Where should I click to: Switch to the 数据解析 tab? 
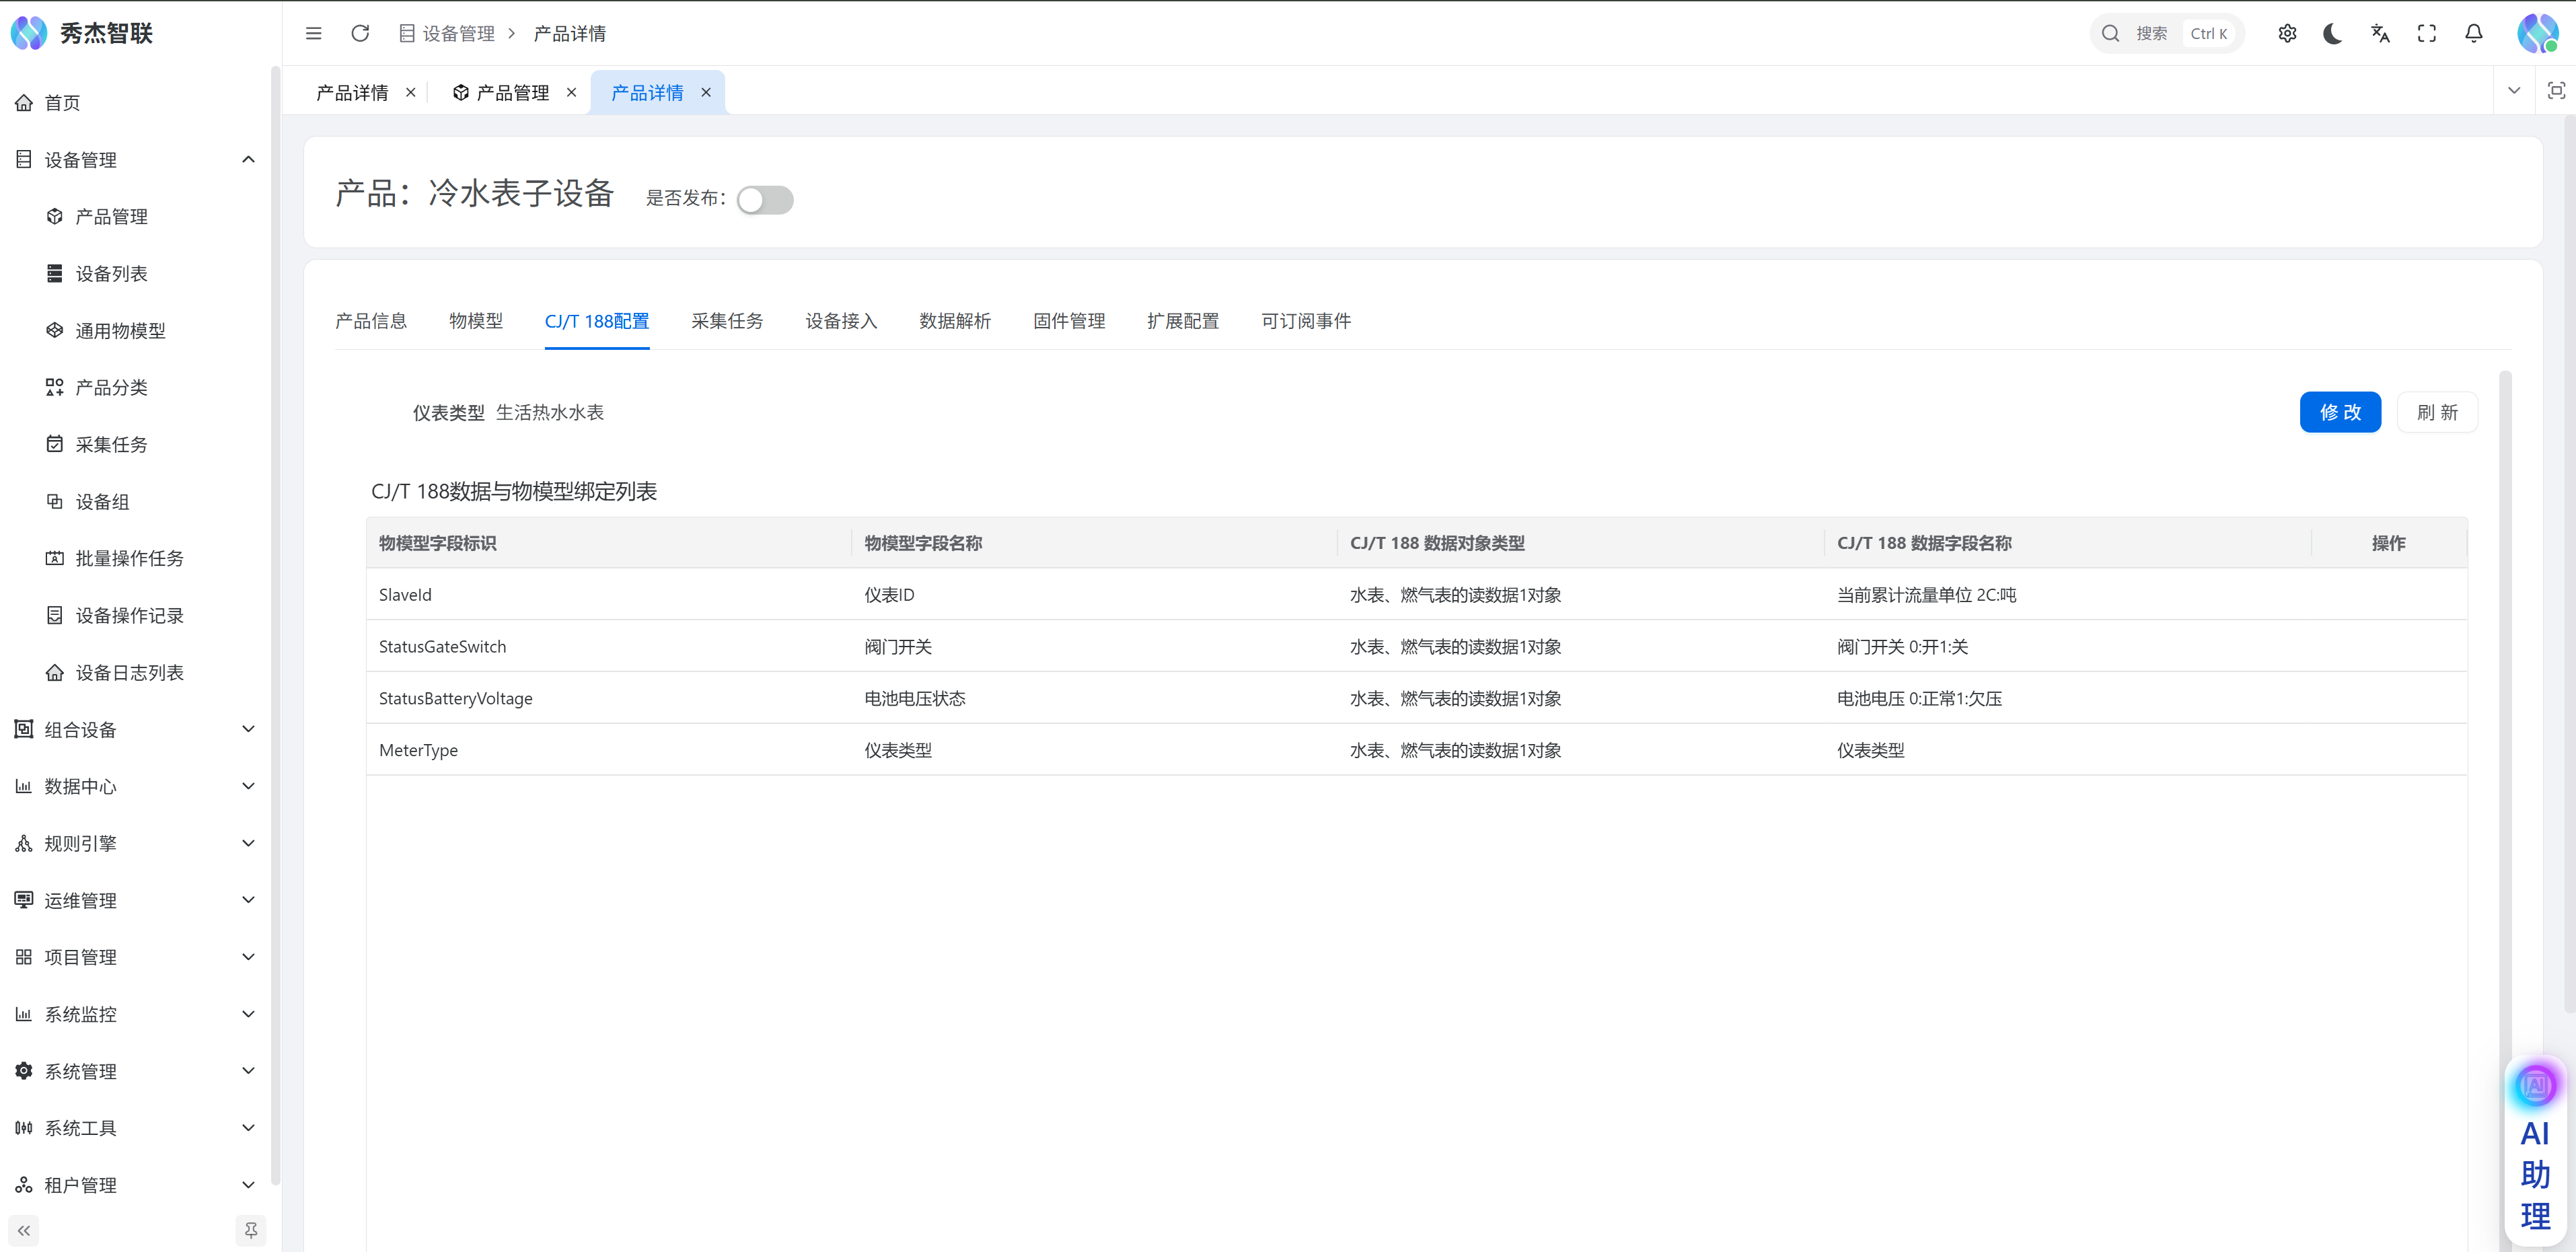pos(955,321)
